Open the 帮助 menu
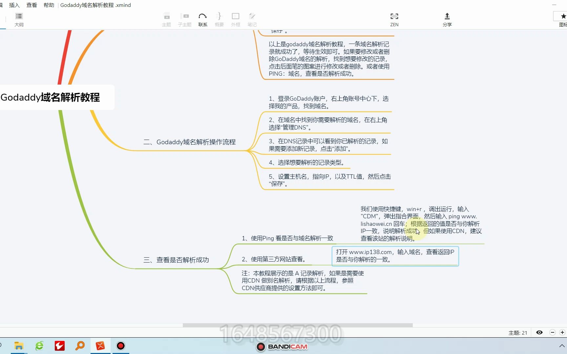This screenshot has width=567, height=354. point(49,5)
